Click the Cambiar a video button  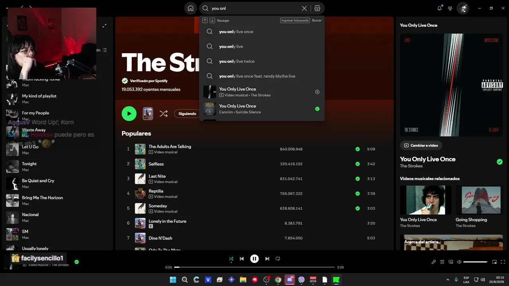[421, 145]
